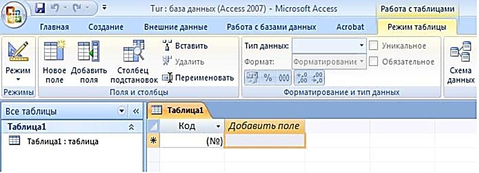Collapse the Таблица1 group chevron
479x173 pixels.
131,127
